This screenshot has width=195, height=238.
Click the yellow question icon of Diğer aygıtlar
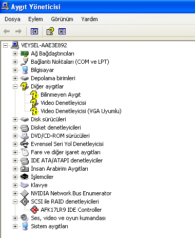25,86
